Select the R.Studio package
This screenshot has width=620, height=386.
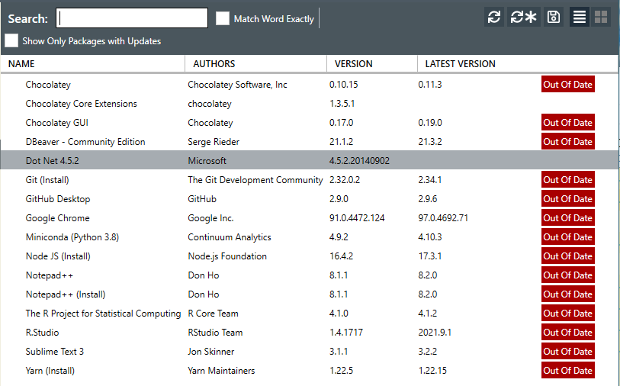point(310,333)
